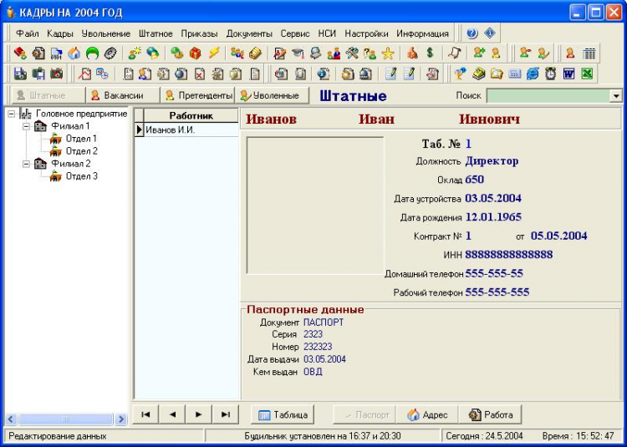
Task: Switch to the Вакансии tab
Action: [x=123, y=96]
